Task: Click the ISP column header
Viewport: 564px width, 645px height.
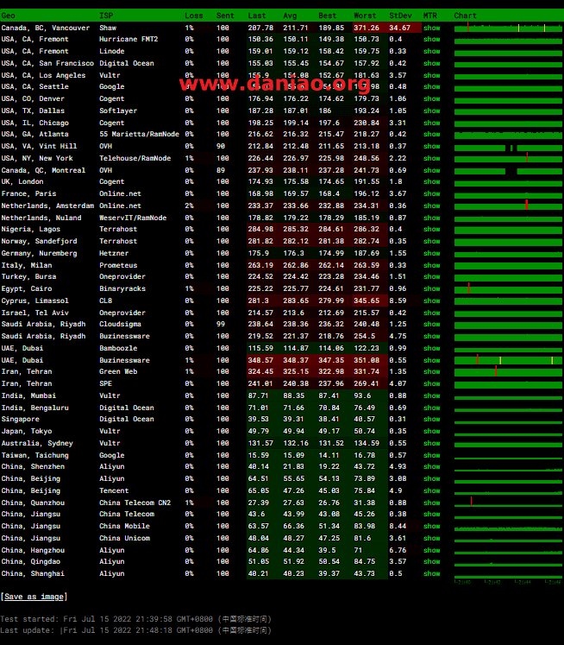Action: [106, 16]
